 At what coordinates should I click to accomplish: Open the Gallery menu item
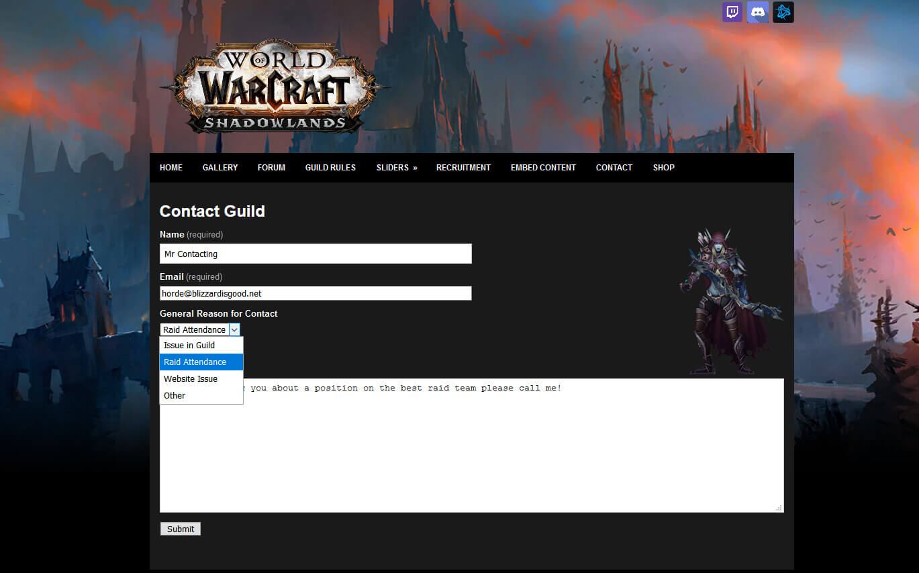pos(220,168)
